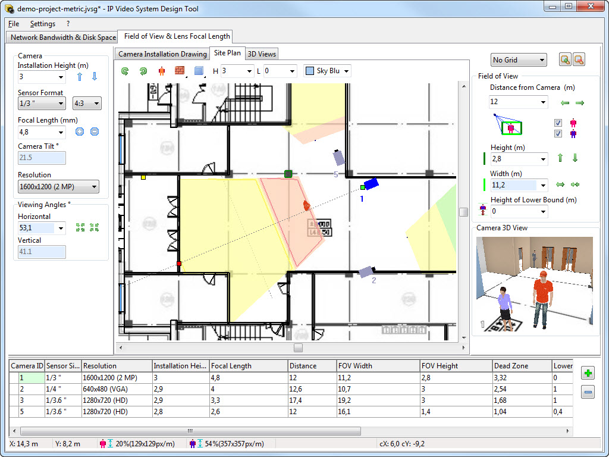The height and width of the screenshot is (457, 609).
Task: Open the Network Bandwidth & Disk Space tab
Action: 63,37
